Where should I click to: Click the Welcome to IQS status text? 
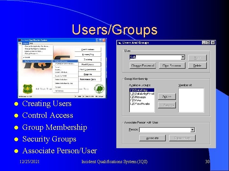click(x=25, y=96)
